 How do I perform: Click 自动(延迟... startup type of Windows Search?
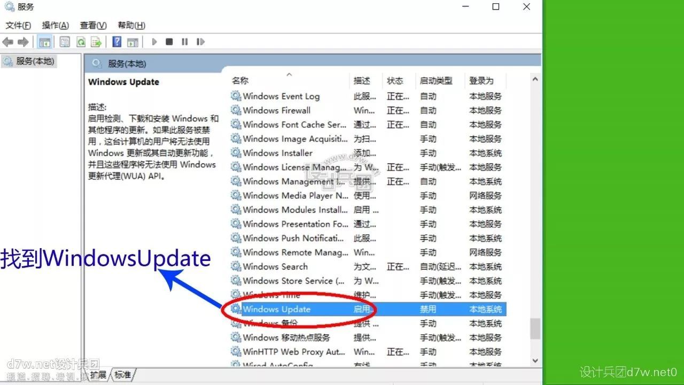click(440, 266)
